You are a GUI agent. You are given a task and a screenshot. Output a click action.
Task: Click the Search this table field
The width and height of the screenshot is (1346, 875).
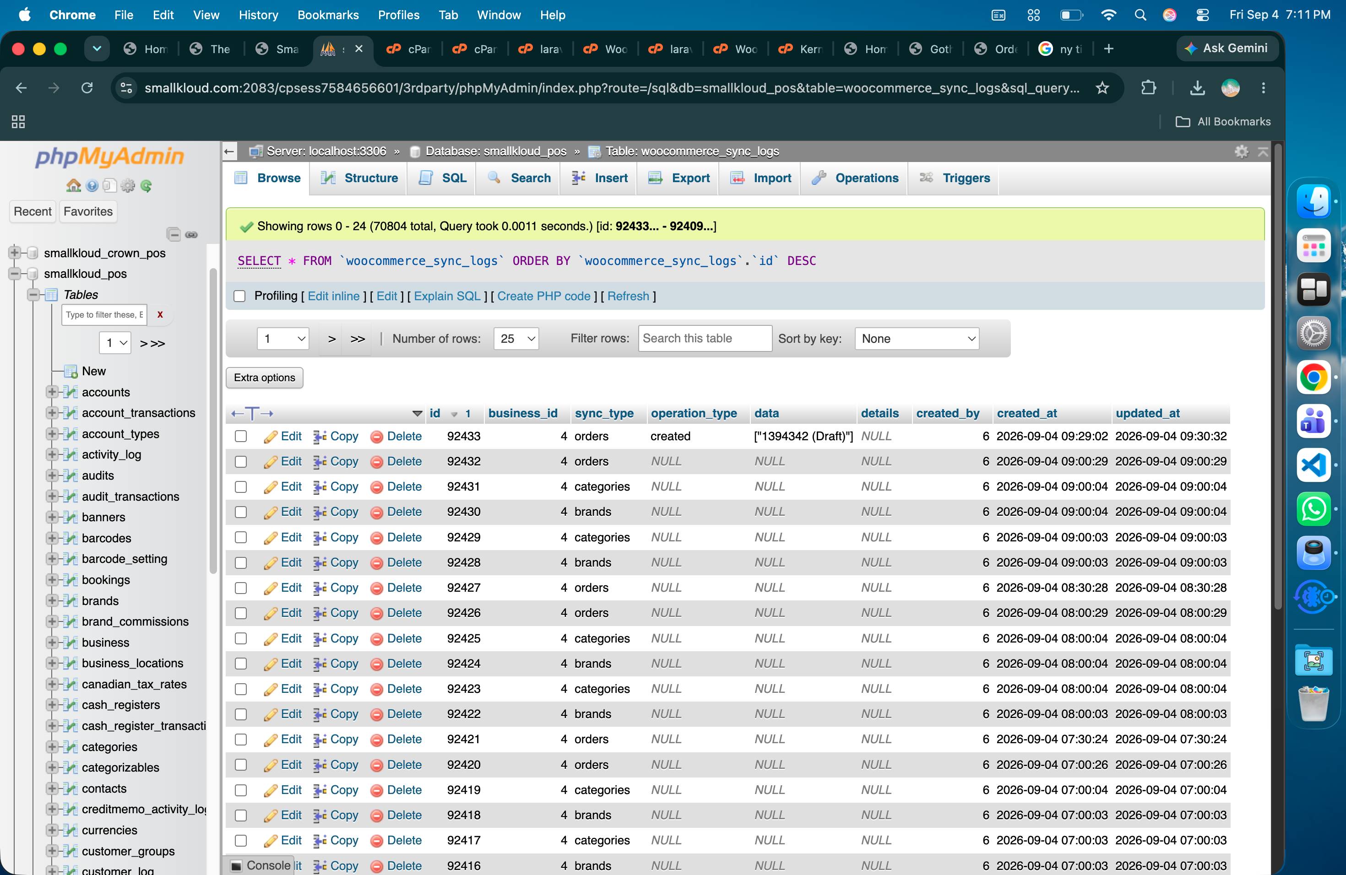(x=705, y=338)
